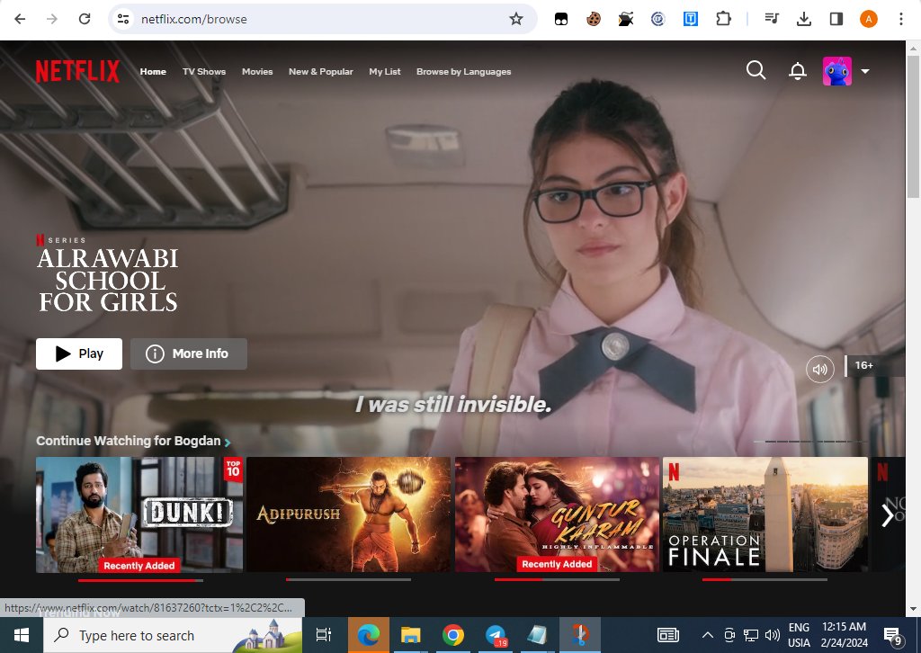Open Telegram from the taskbar
This screenshot has height=653, width=921.
pyautogui.click(x=496, y=635)
